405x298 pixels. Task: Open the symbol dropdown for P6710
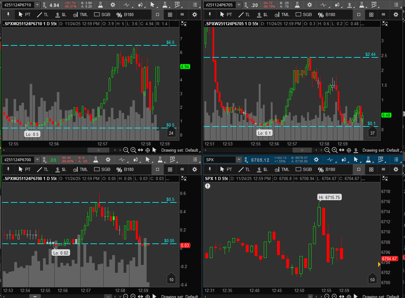[x=37, y=5]
